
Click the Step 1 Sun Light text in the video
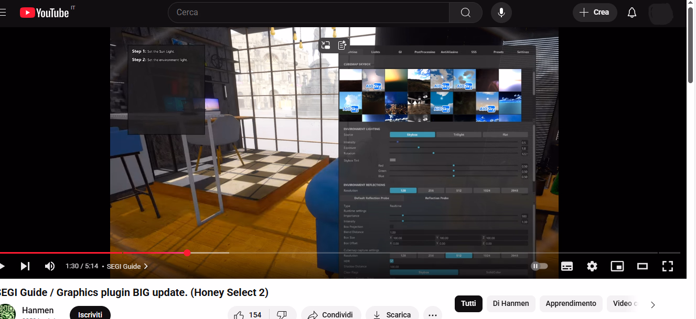[153, 51]
